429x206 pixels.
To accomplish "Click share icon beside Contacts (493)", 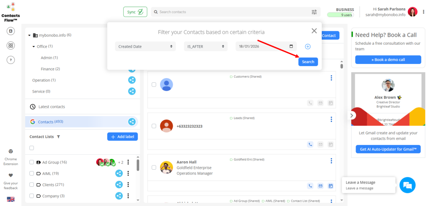I will (x=132, y=122).
